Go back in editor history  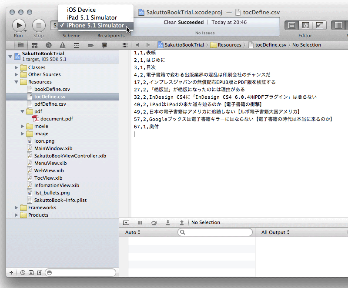137,45
